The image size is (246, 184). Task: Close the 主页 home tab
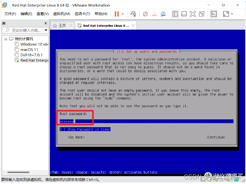(71, 25)
